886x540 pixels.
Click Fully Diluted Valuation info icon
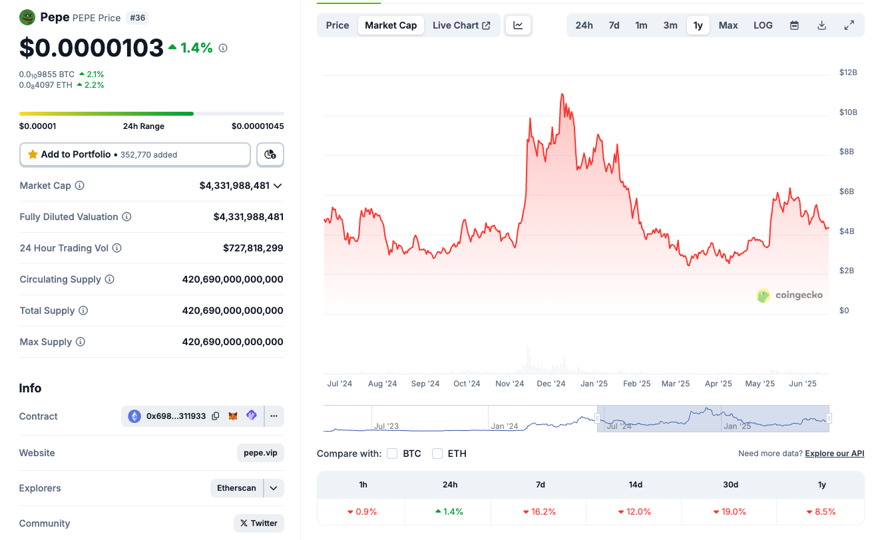[126, 217]
